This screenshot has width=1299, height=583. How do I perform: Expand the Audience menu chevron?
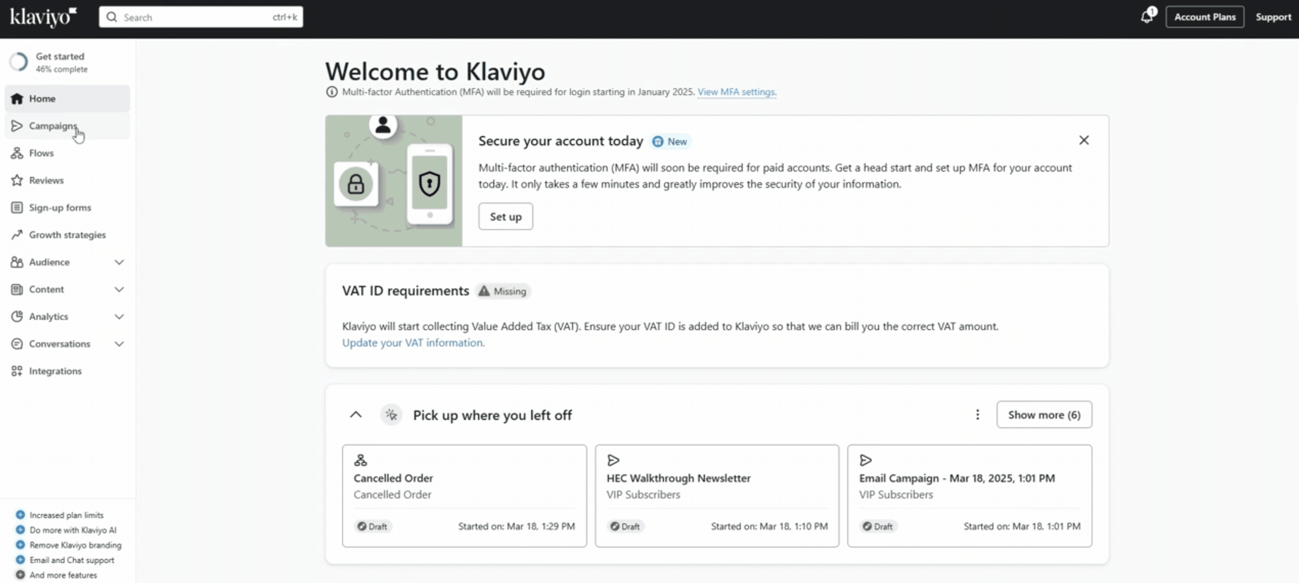(x=119, y=262)
